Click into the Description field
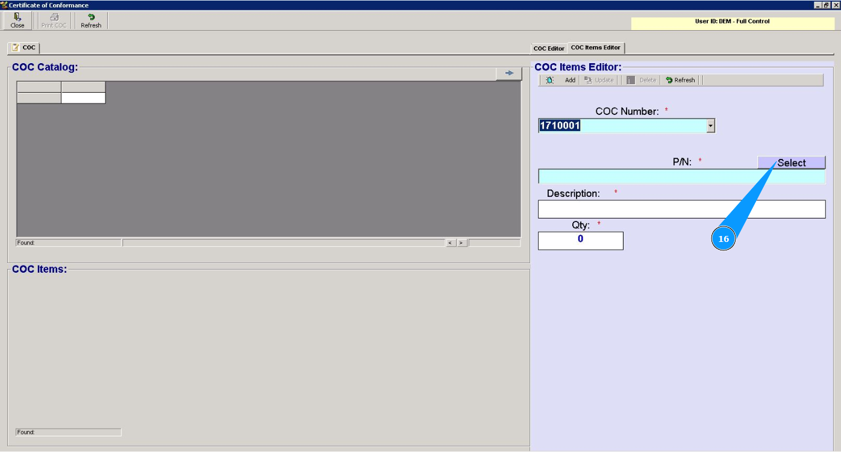Image resolution: width=841 pixels, height=452 pixels. [681, 209]
